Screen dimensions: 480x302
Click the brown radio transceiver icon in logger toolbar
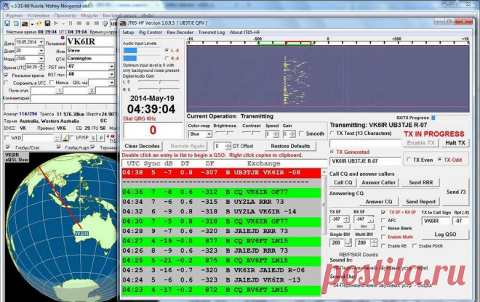pos(25,23)
